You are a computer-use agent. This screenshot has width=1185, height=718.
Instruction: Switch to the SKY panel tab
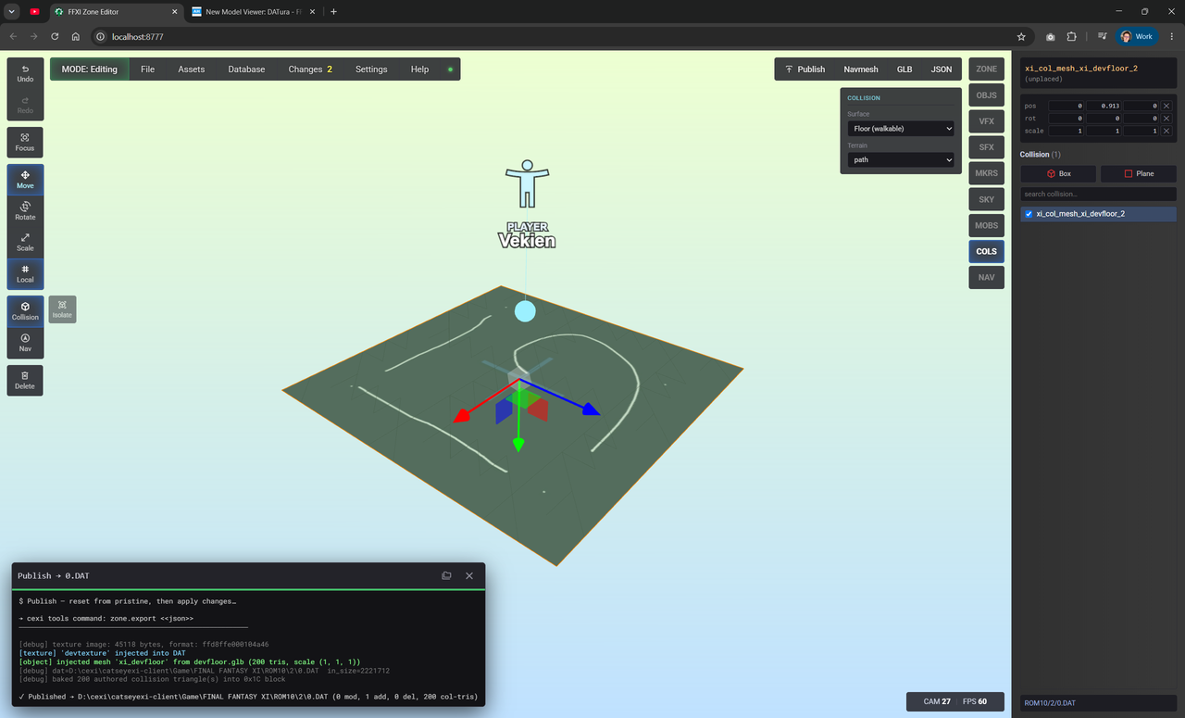click(x=987, y=199)
